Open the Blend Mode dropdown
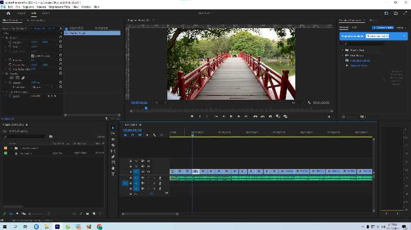The width and height of the screenshot is (411, 230). coord(42,87)
